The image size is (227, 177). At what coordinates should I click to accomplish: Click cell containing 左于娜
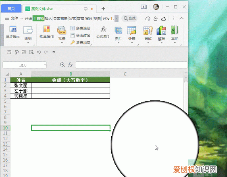(21, 91)
